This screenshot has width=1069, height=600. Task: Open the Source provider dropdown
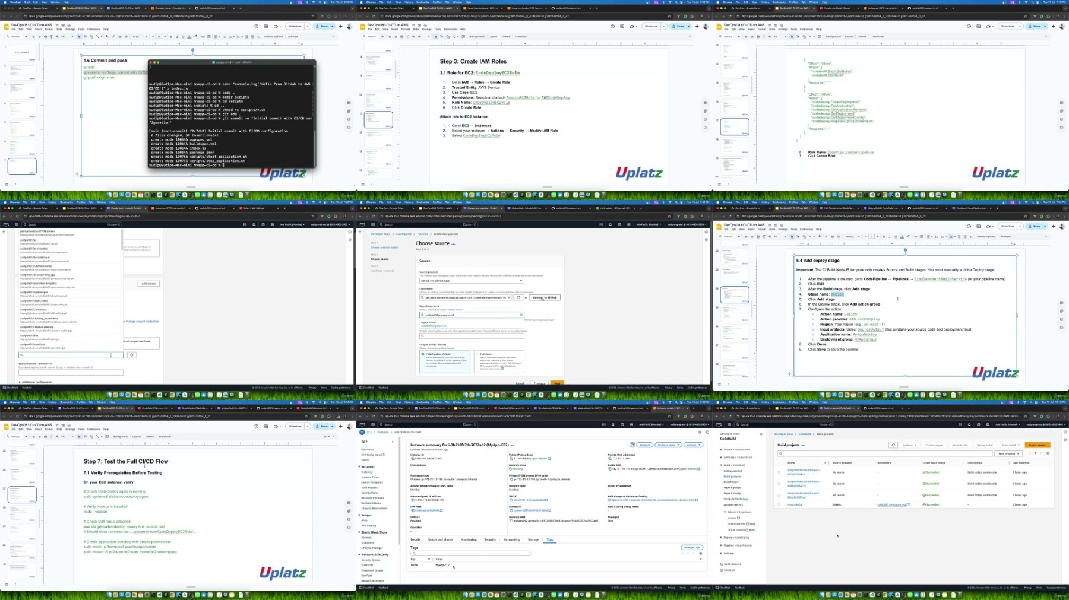coord(471,281)
